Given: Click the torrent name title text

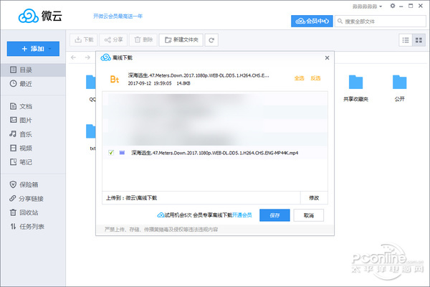Looking at the screenshot, I should tap(199, 75).
